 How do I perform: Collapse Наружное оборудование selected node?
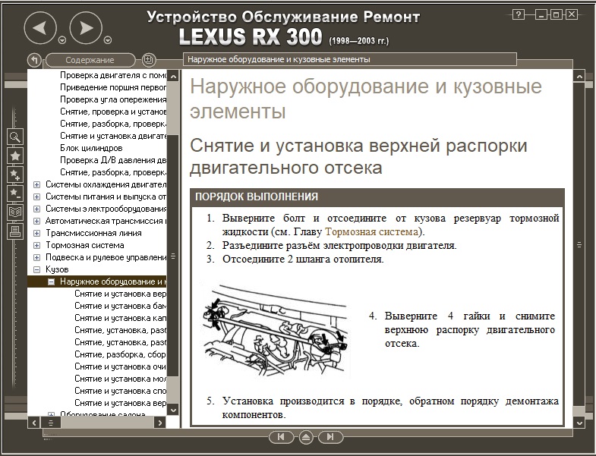(52, 282)
